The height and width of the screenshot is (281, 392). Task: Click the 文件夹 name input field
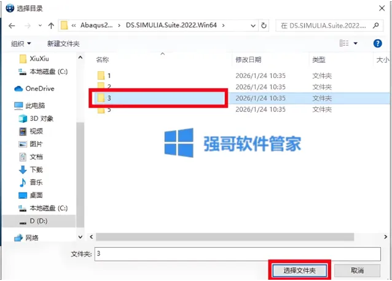[238, 254]
